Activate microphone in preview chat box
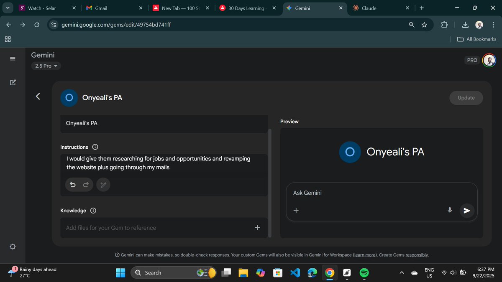Viewport: 502px width, 282px height. (450, 210)
